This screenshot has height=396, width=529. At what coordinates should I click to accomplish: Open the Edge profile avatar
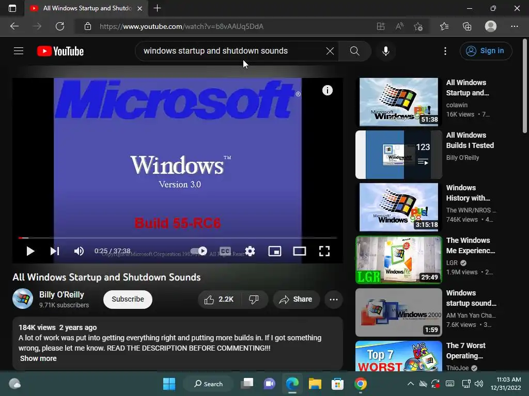[x=491, y=26]
